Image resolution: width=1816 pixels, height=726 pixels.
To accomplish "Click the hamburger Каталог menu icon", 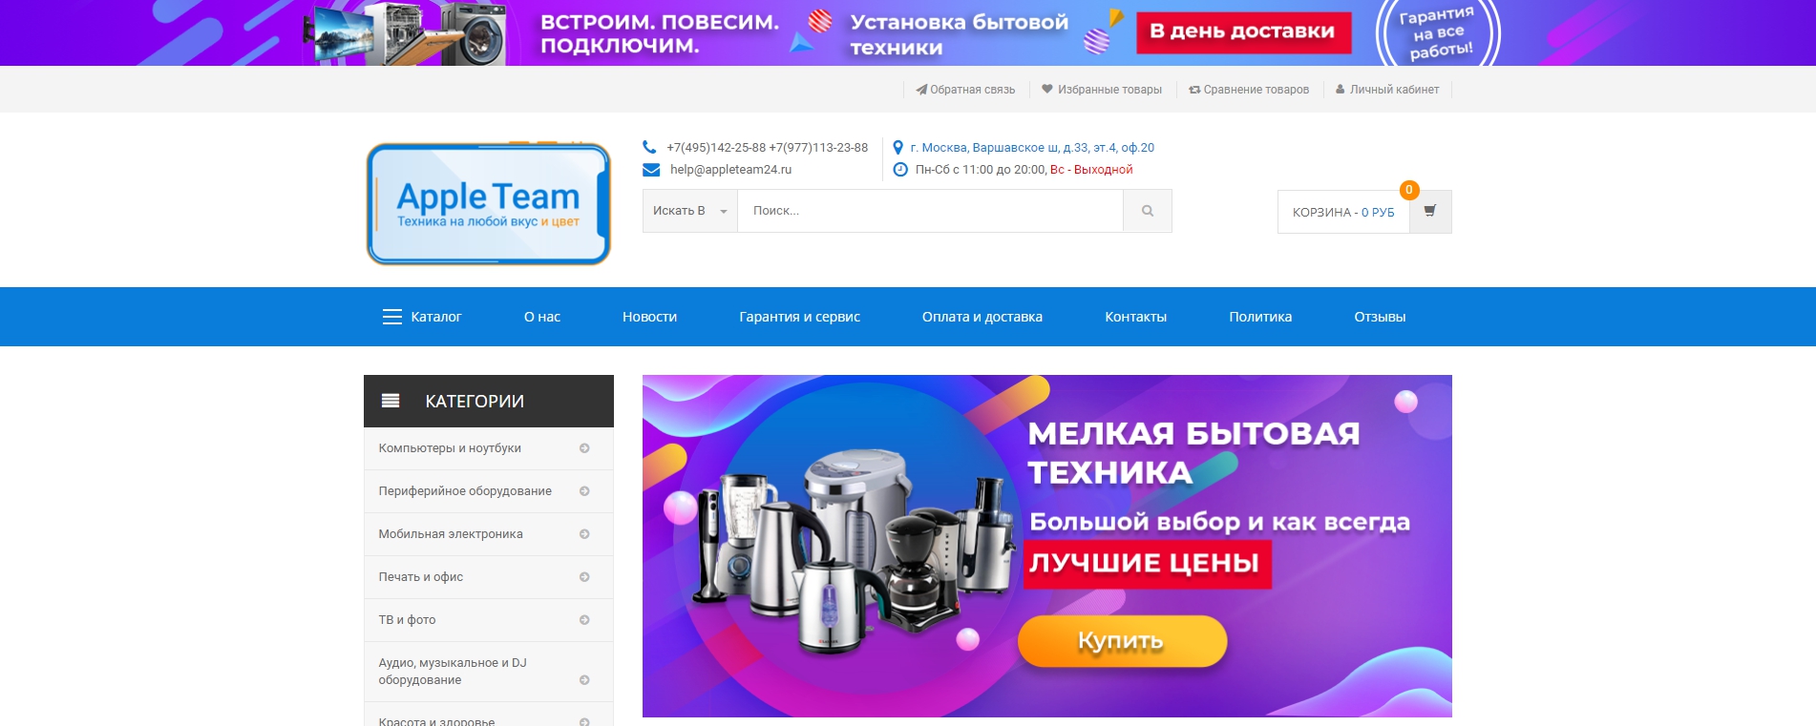I will click(x=392, y=317).
